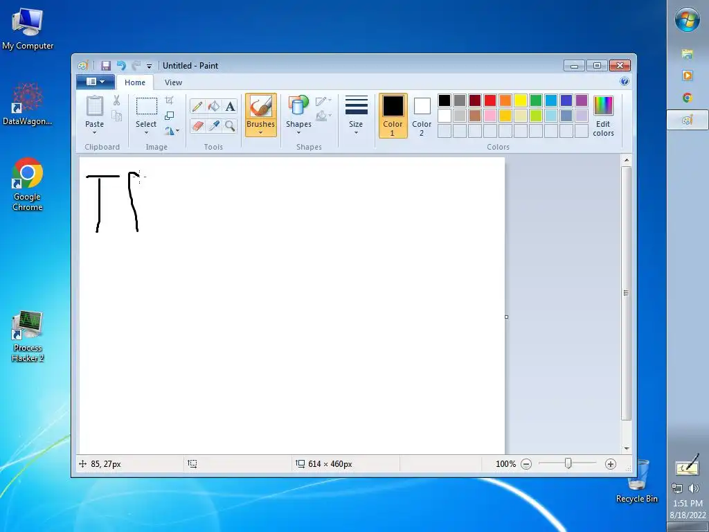The width and height of the screenshot is (709, 532).
Task: Pick the lime green color swatch
Action: 536,116
